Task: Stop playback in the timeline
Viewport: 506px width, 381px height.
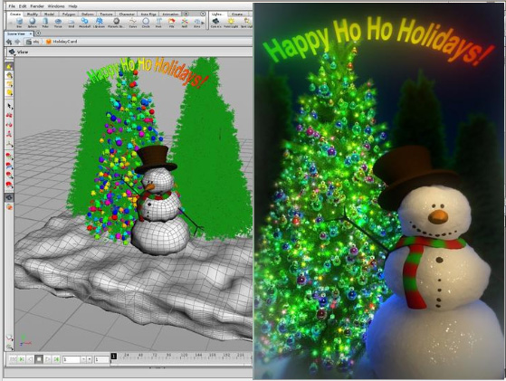Action: (39, 359)
